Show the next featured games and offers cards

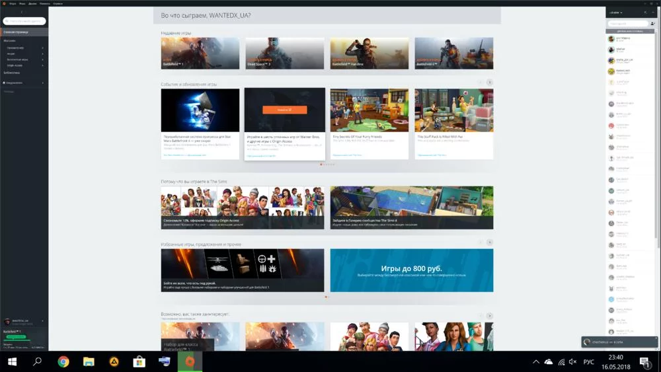(x=489, y=242)
